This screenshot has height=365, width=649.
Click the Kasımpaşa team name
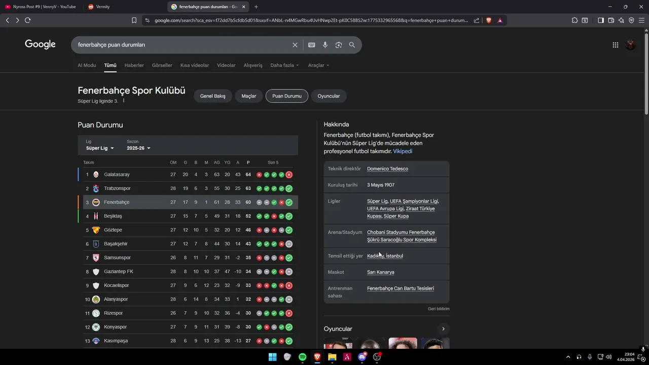click(116, 341)
